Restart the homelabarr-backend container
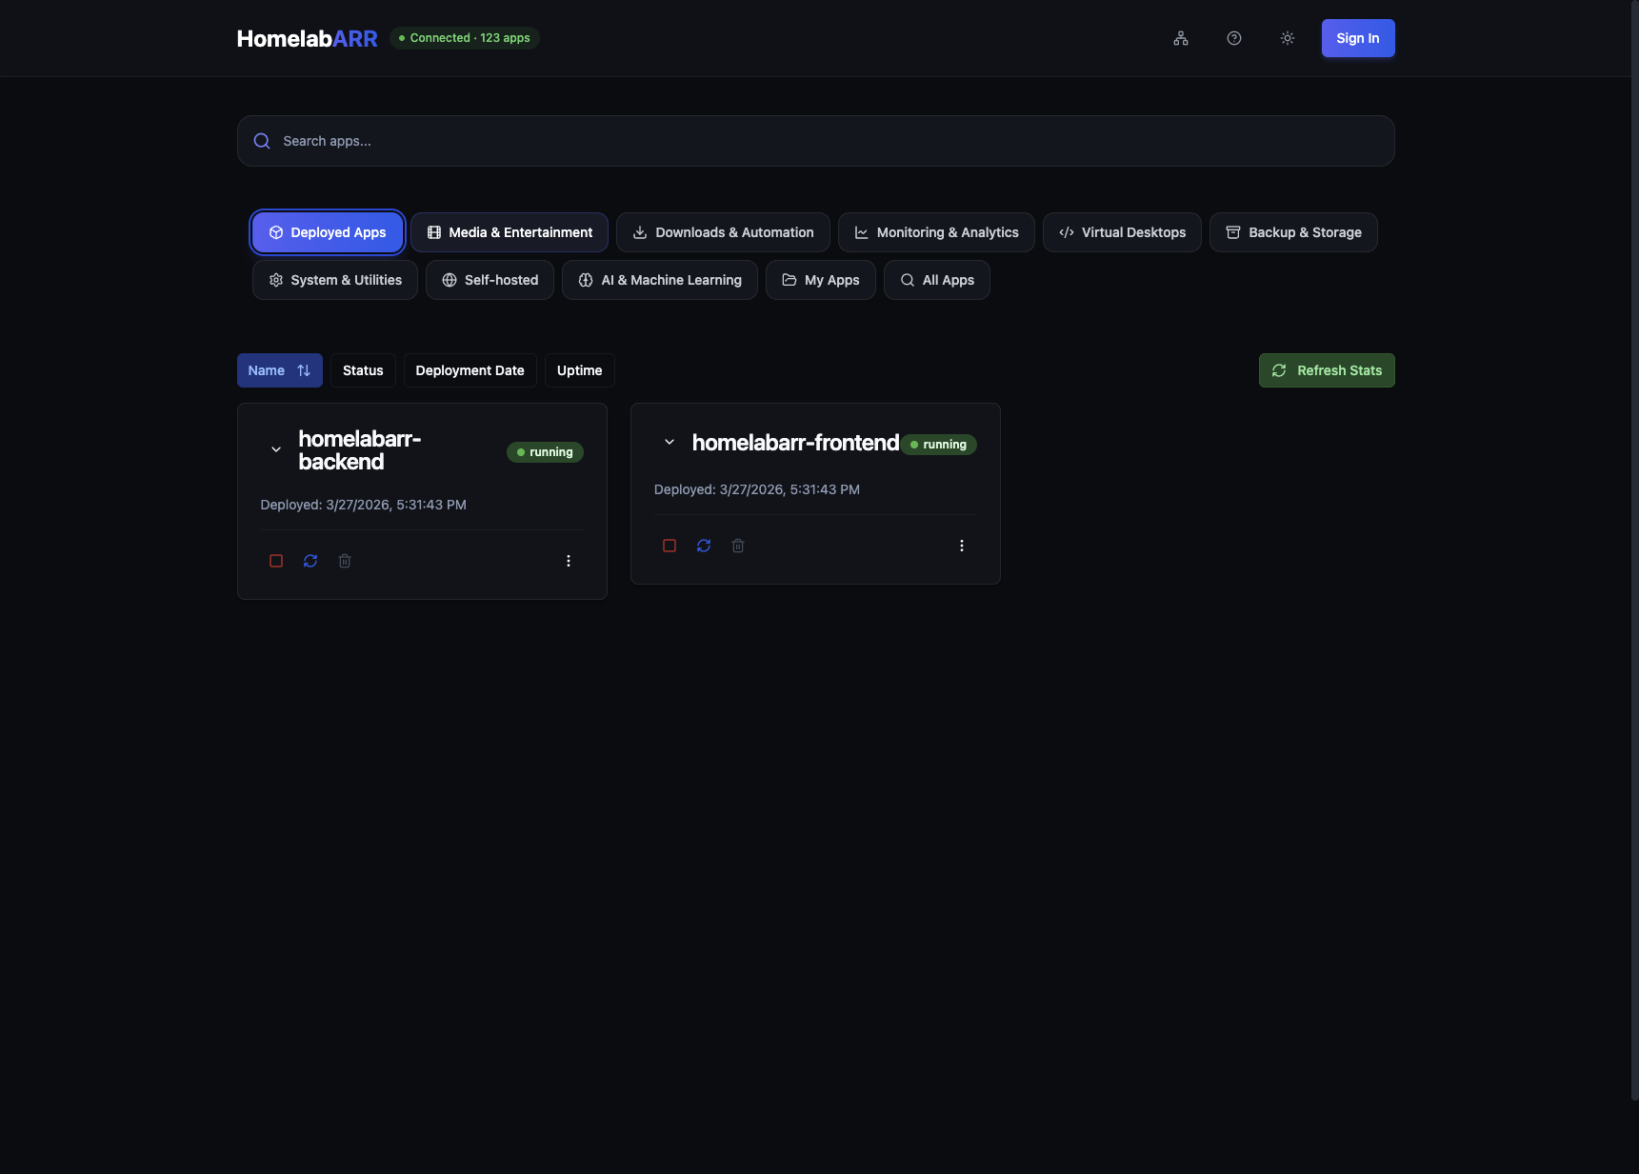 (310, 561)
